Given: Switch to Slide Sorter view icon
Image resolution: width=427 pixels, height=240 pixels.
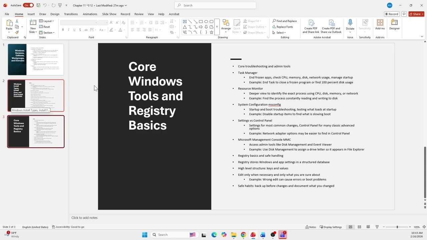Looking at the screenshot, I should click(x=359, y=227).
